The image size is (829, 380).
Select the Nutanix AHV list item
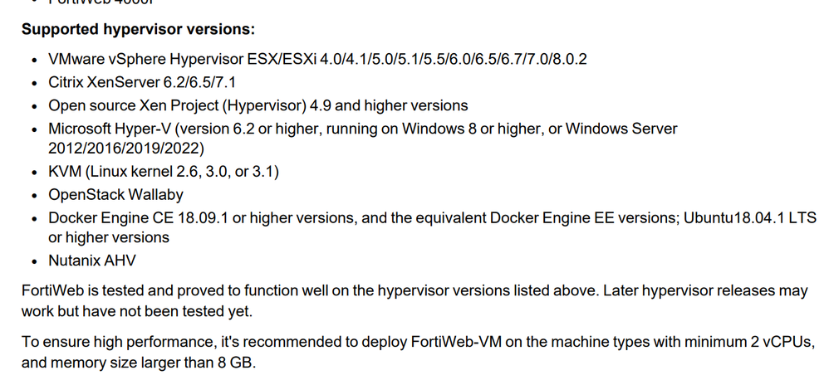tap(91, 261)
